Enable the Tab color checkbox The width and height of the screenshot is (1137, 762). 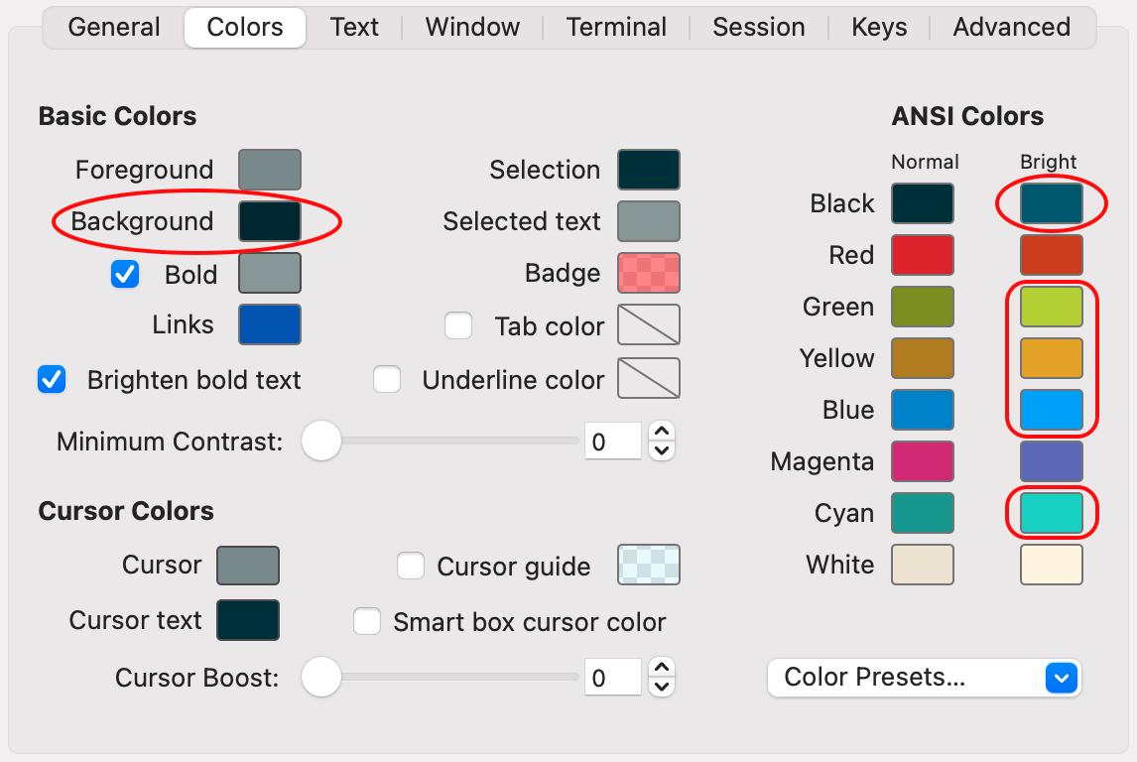point(458,325)
